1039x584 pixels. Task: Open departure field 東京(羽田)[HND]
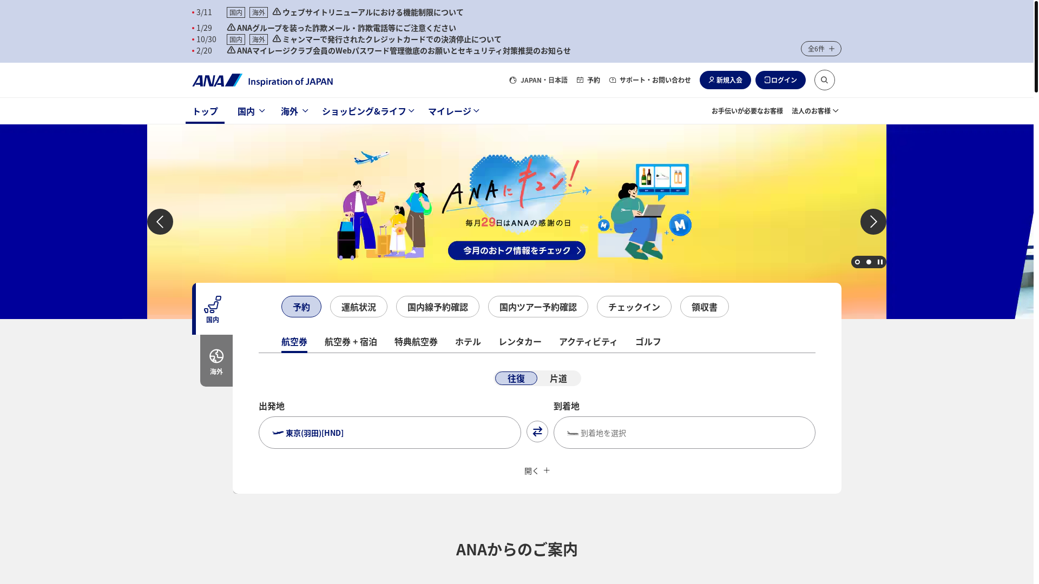point(390,433)
